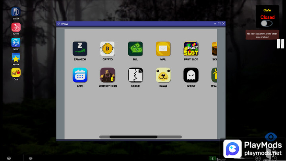This screenshot has width=286, height=161.
Task: Toggle the Cafe open/closed switch
Action: 267,23
